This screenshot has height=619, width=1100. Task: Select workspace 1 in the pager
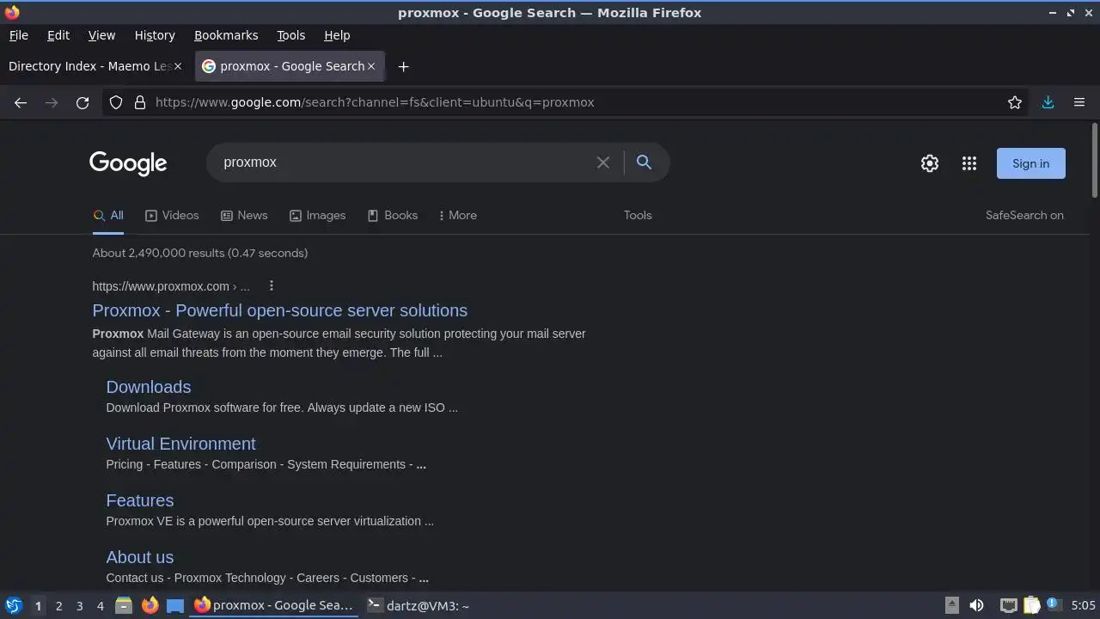(x=38, y=606)
